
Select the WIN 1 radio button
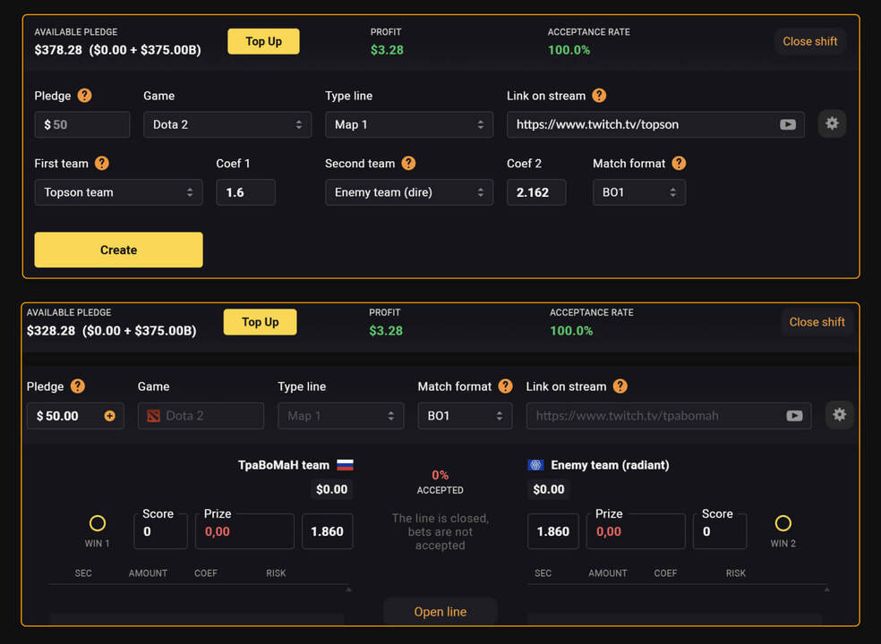pos(98,523)
